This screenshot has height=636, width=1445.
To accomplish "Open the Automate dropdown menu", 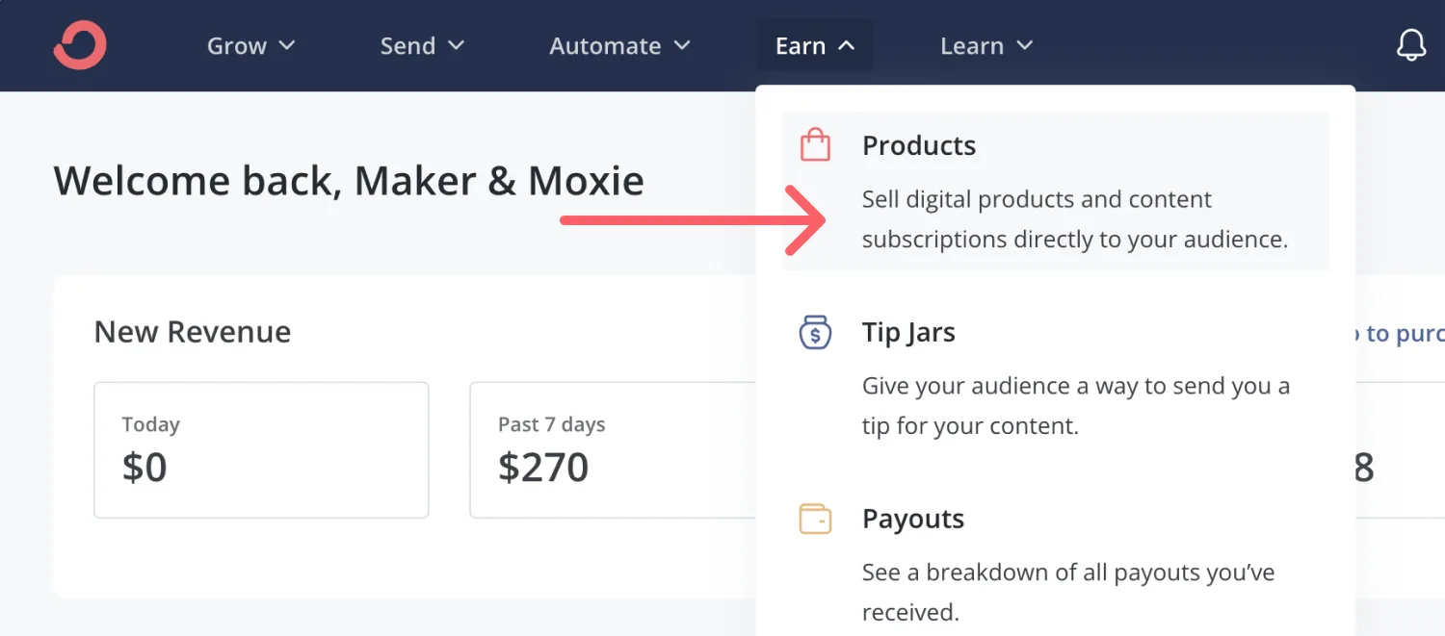I will click(619, 46).
